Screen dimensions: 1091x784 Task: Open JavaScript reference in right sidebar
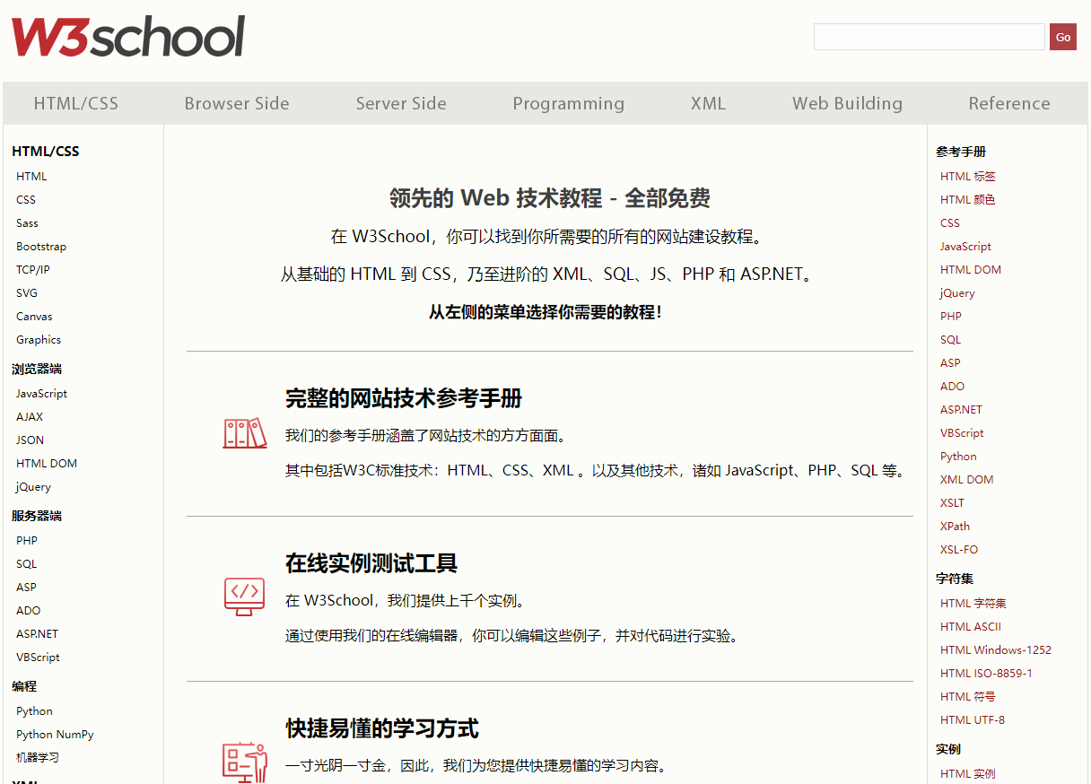965,247
